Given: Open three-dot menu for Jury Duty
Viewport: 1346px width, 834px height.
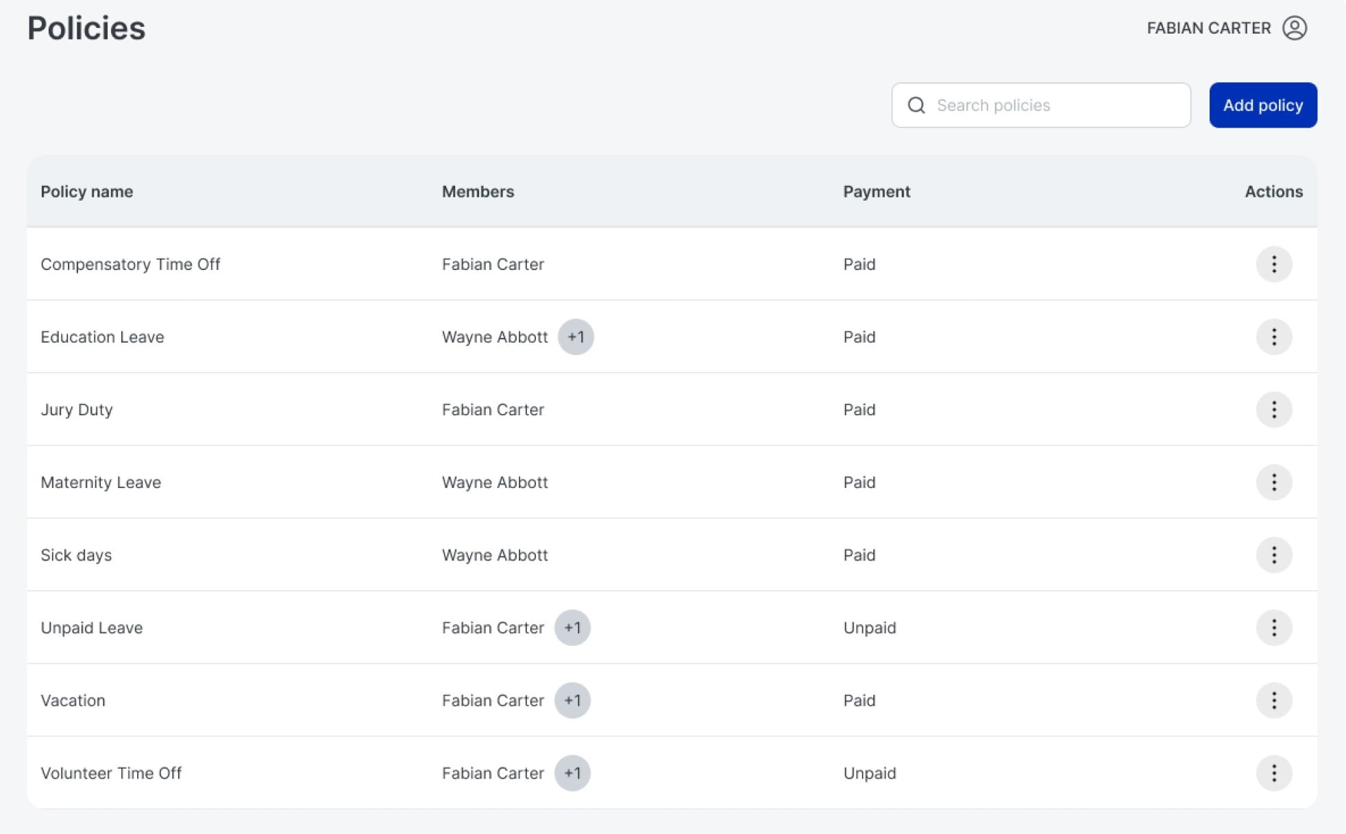Looking at the screenshot, I should tap(1273, 409).
